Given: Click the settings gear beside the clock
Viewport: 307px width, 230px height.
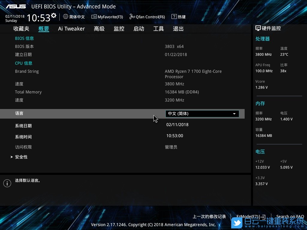Looking at the screenshot, I should (x=54, y=15).
